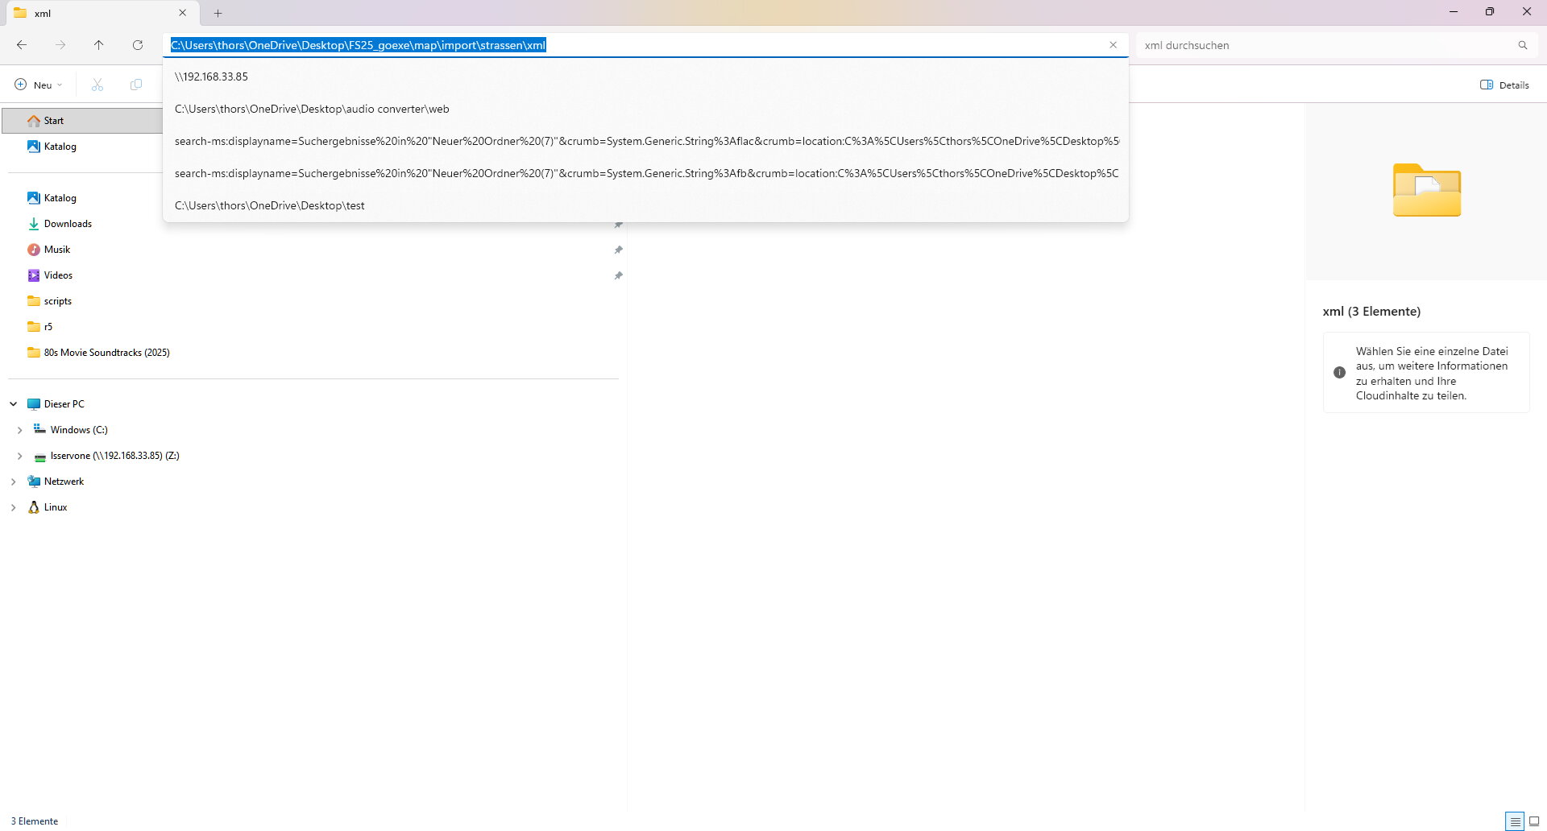Collapse the Dieser PC tree node

(14, 404)
